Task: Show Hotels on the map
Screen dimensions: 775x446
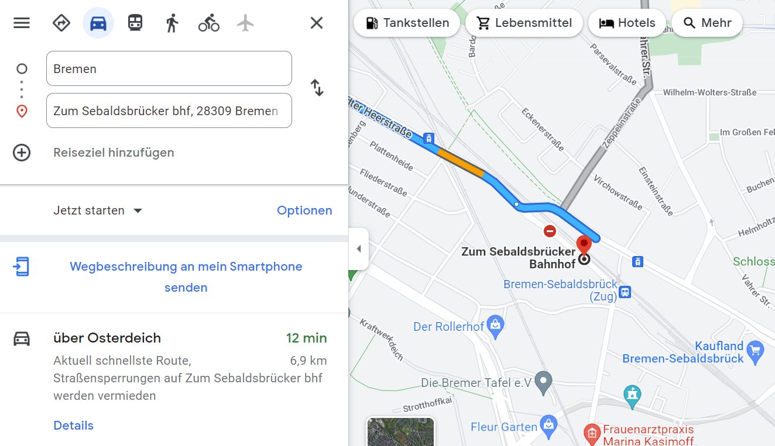Action: point(627,23)
